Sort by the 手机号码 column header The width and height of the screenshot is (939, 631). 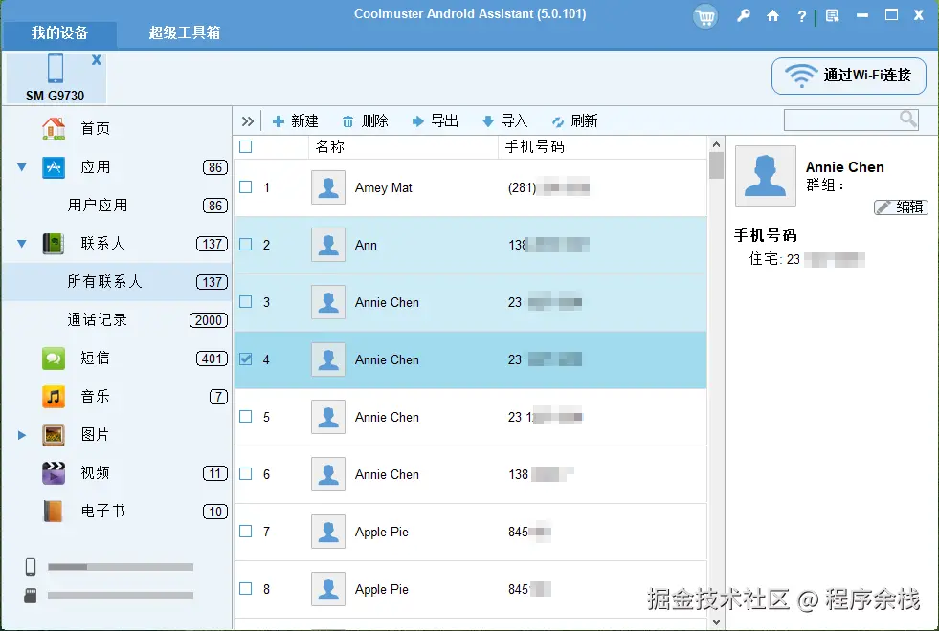click(x=602, y=147)
